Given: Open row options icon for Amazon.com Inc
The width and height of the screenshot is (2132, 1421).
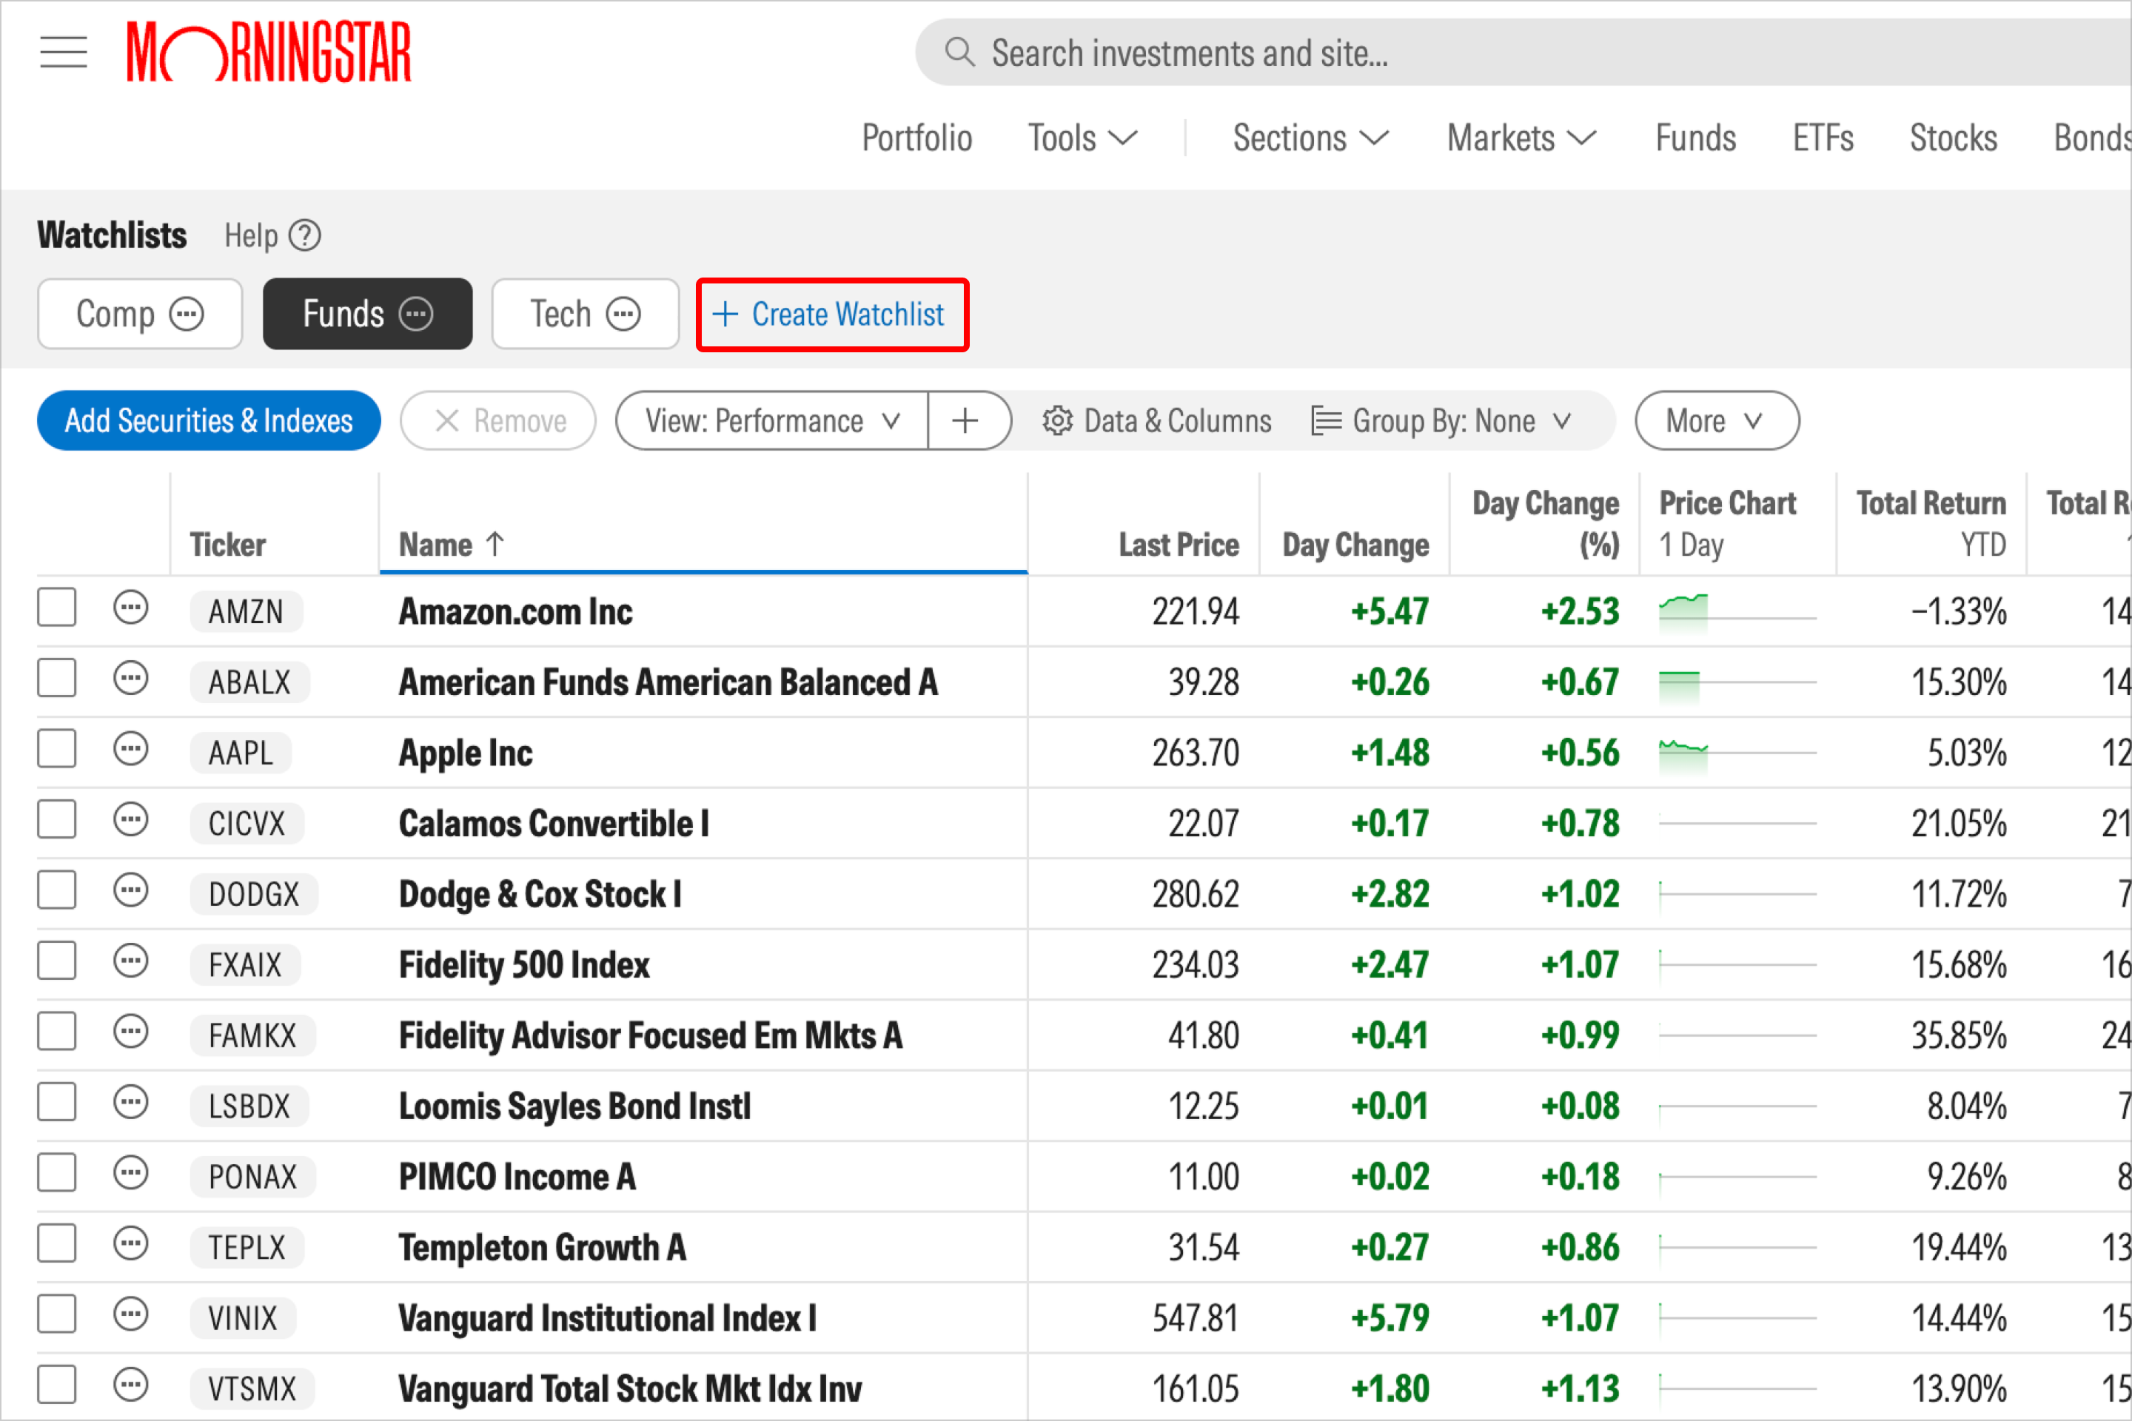Looking at the screenshot, I should click(x=130, y=608).
